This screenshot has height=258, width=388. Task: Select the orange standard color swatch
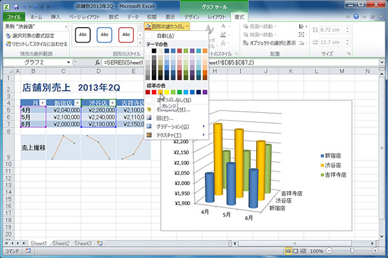tap(160, 93)
